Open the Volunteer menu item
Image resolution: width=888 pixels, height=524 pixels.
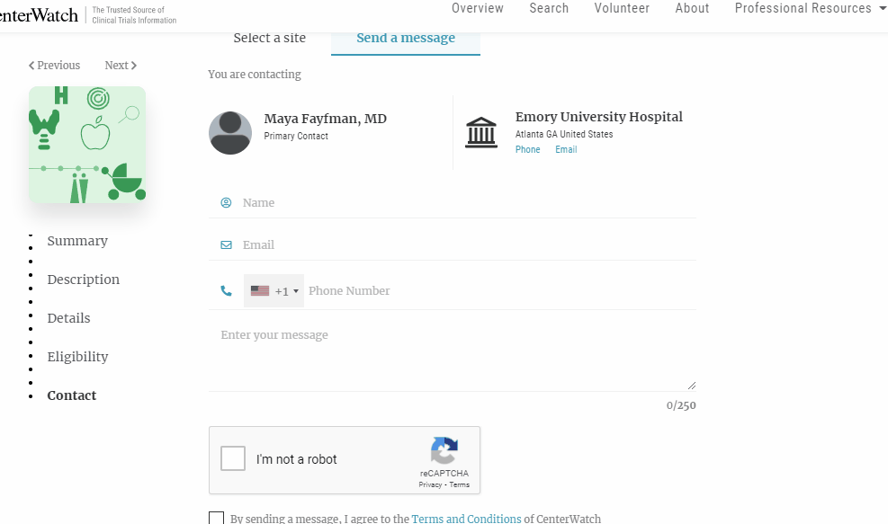[x=621, y=8]
